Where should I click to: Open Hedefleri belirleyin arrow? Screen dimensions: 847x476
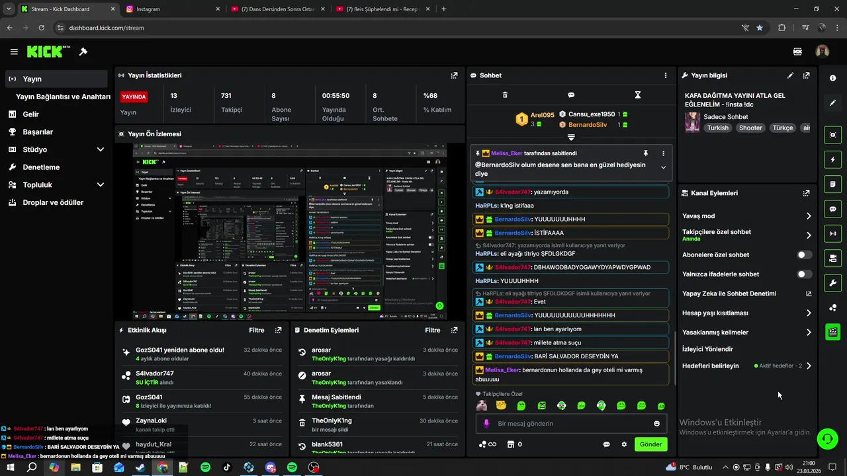[809, 366]
